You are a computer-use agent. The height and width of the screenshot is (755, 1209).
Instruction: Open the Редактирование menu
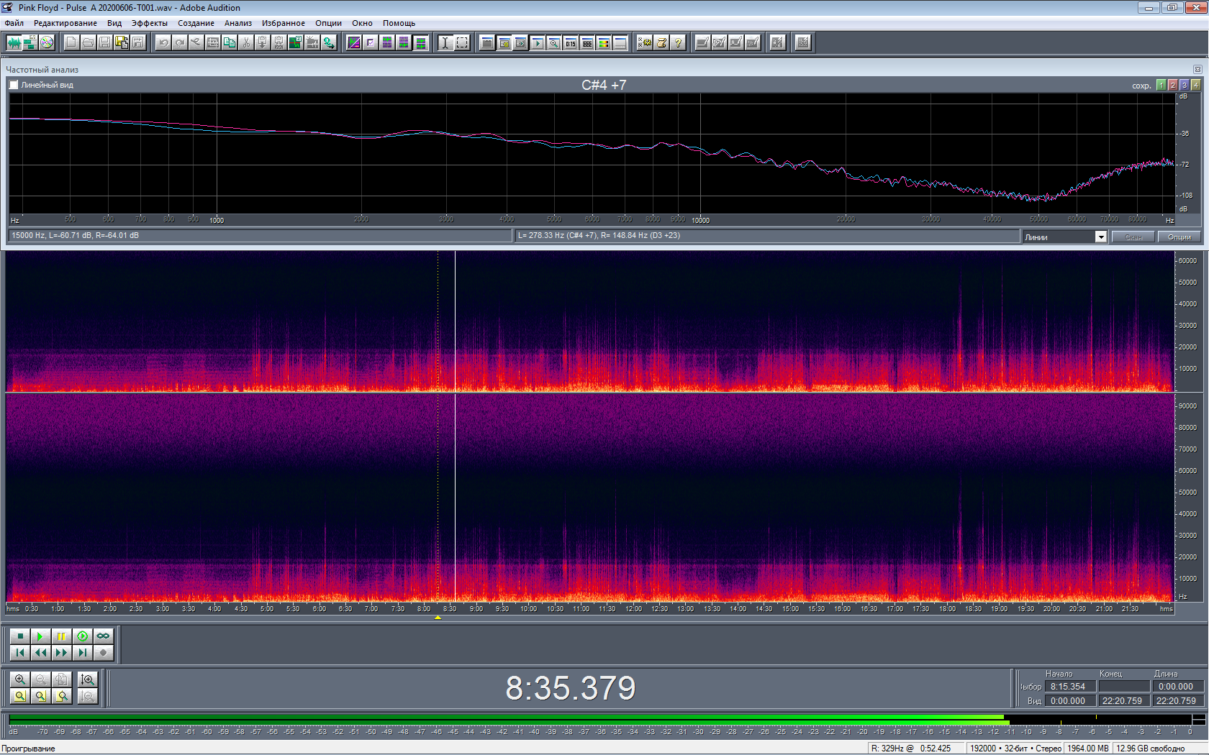click(65, 23)
